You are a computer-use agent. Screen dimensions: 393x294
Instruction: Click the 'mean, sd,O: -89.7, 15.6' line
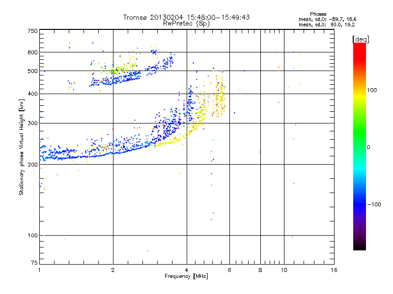click(327, 19)
